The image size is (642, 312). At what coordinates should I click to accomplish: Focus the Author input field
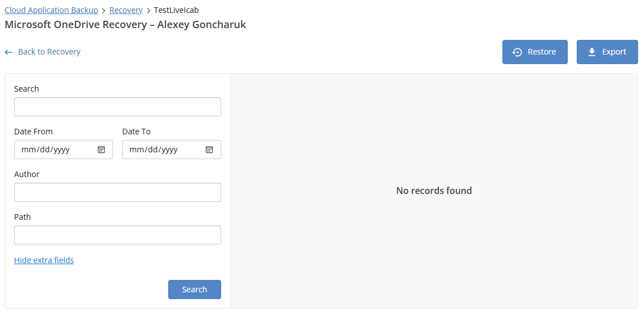click(x=117, y=192)
